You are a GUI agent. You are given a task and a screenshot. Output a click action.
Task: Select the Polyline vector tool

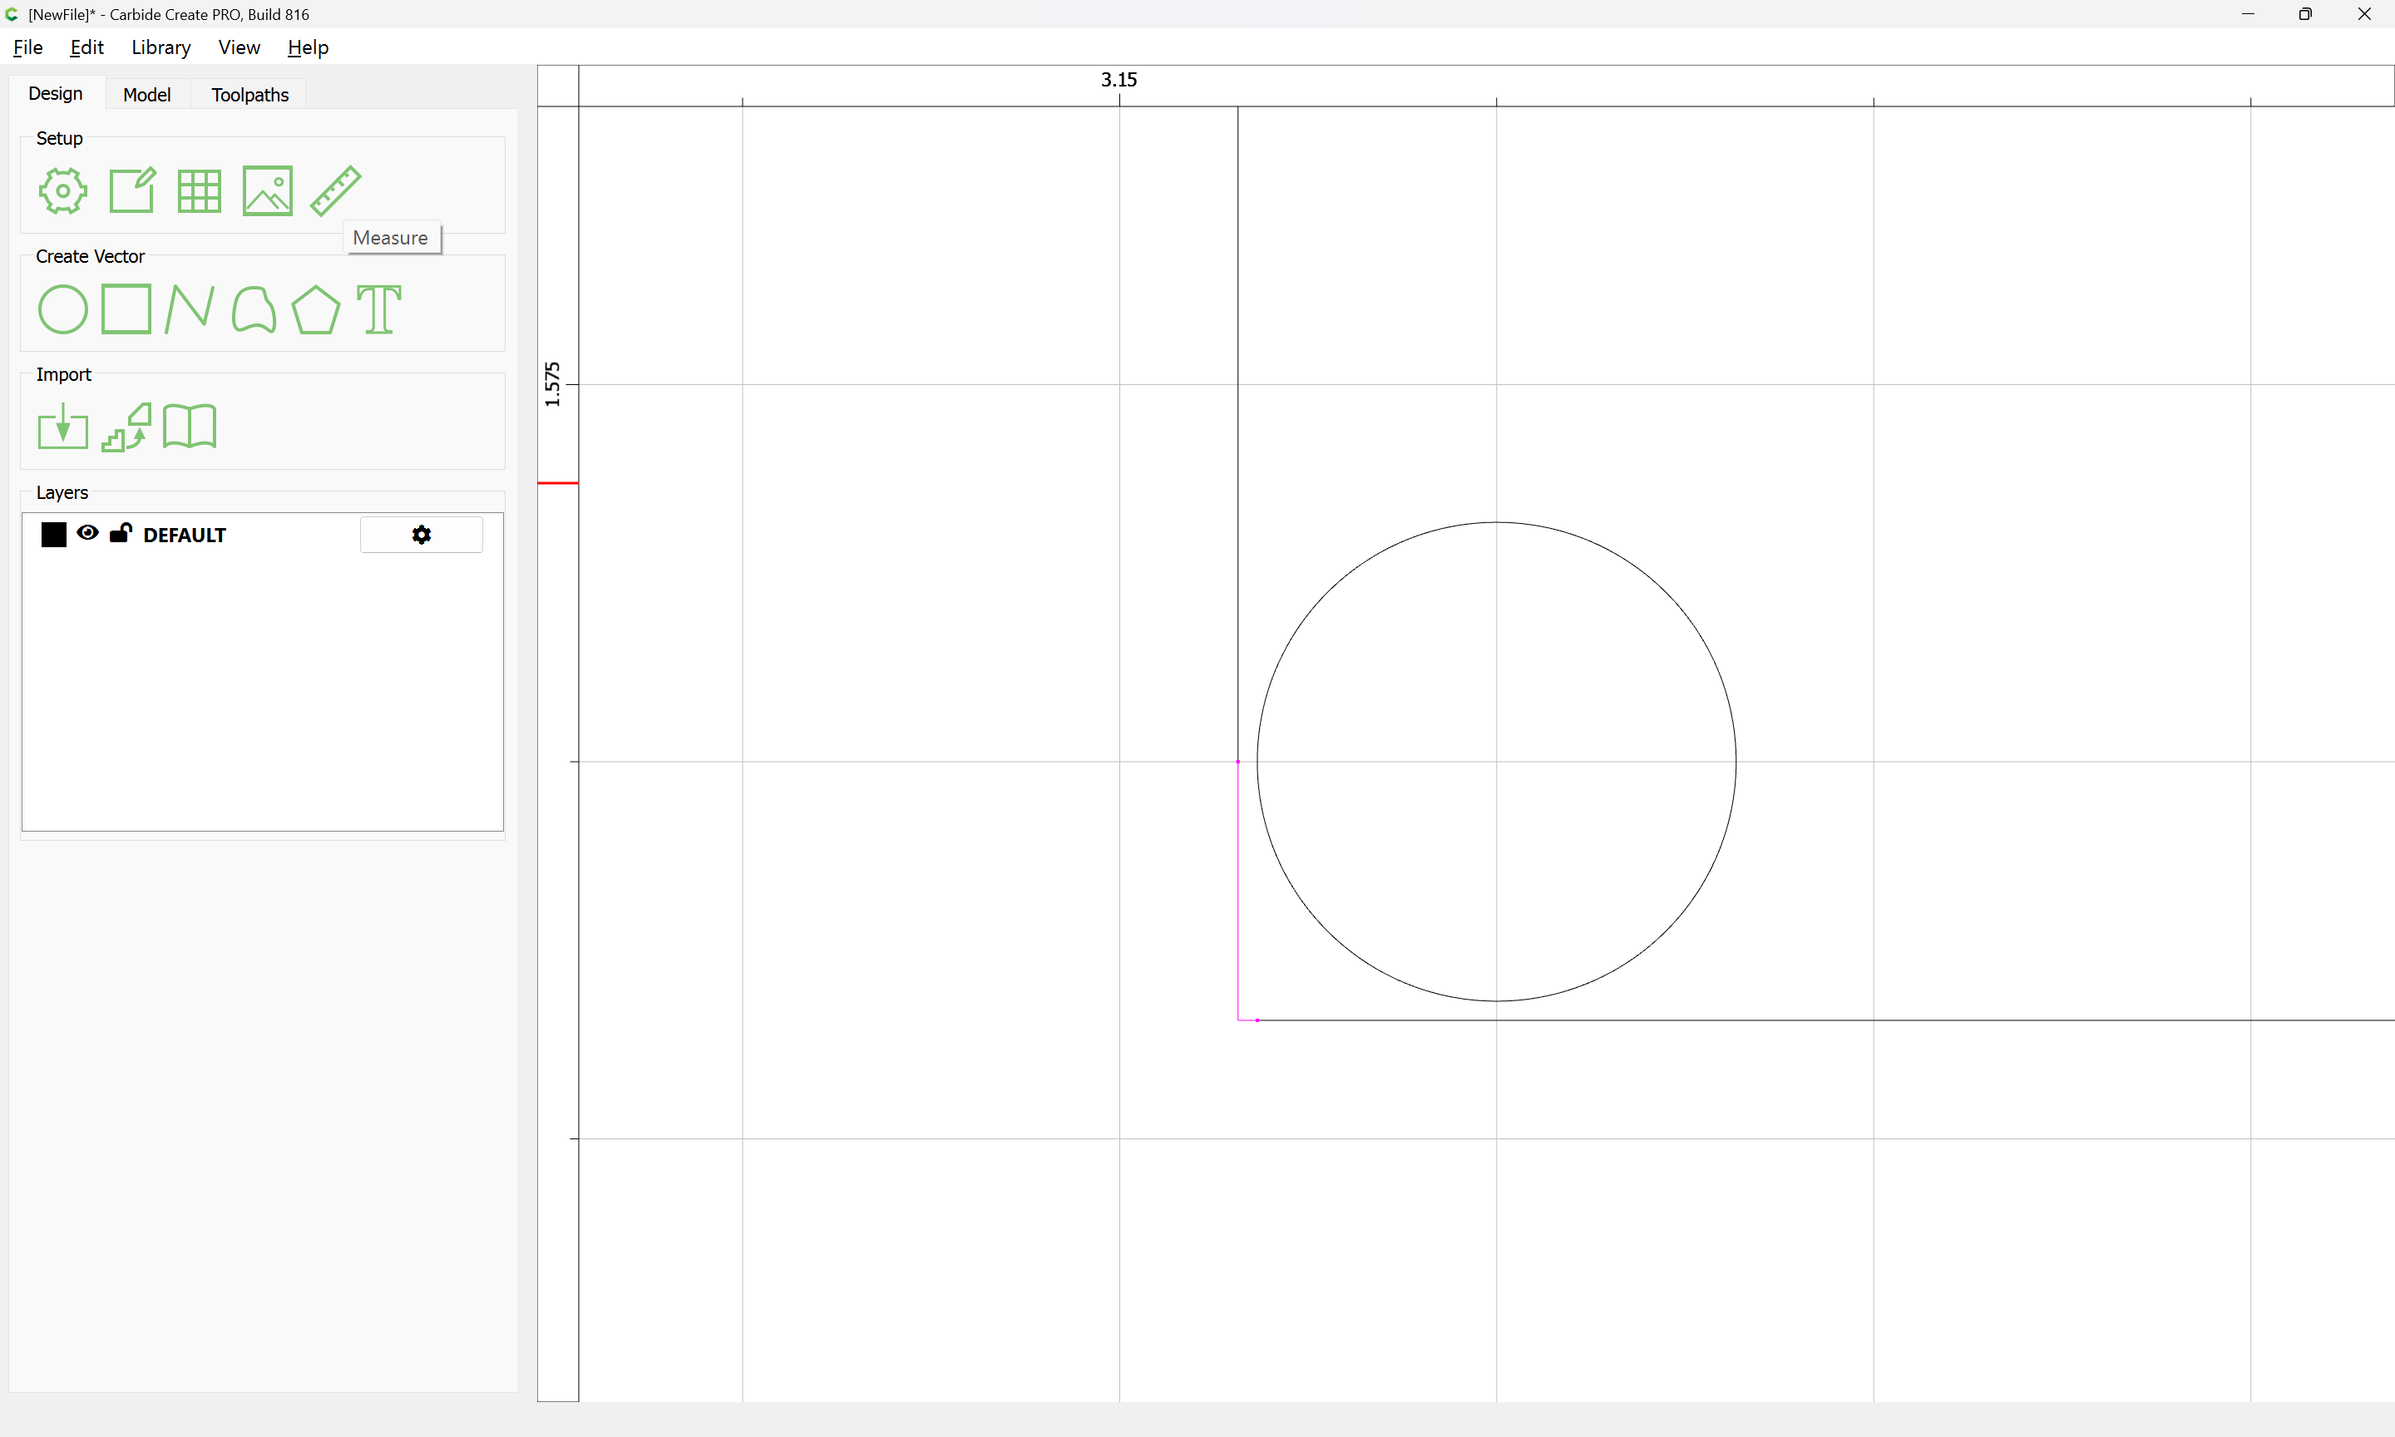point(190,310)
